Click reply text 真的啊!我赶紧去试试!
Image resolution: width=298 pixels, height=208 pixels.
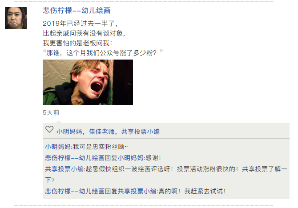click(192, 191)
